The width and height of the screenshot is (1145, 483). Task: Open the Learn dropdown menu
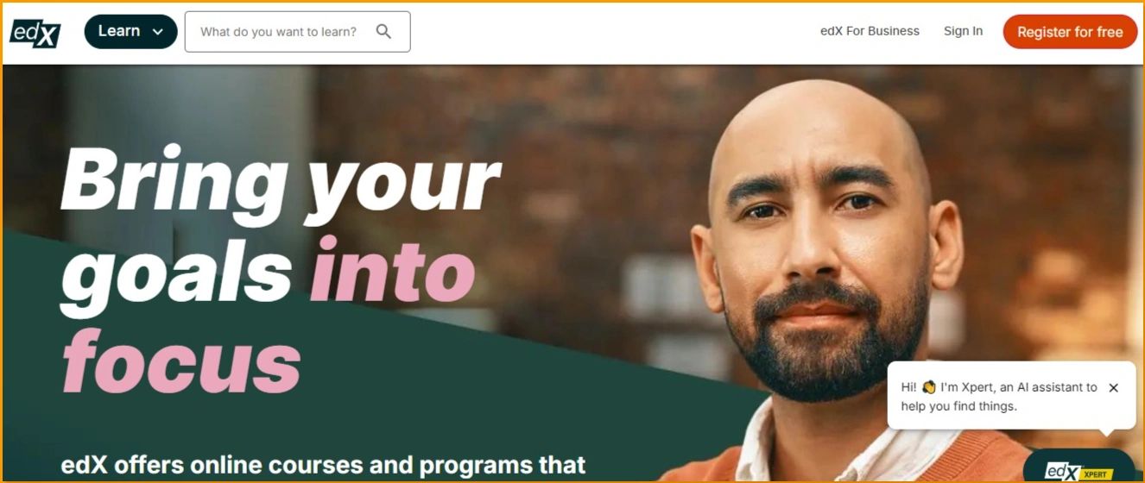click(x=130, y=32)
